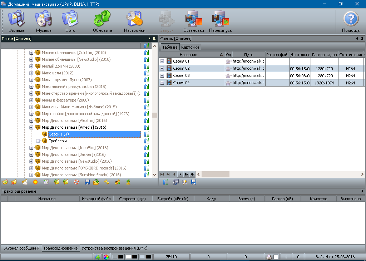Click the key icon in folder toolbar
The width and height of the screenshot is (366, 261).
107,182
